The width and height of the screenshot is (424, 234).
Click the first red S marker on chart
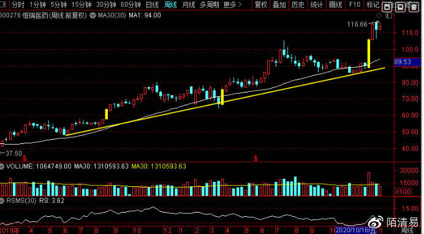click(25, 158)
